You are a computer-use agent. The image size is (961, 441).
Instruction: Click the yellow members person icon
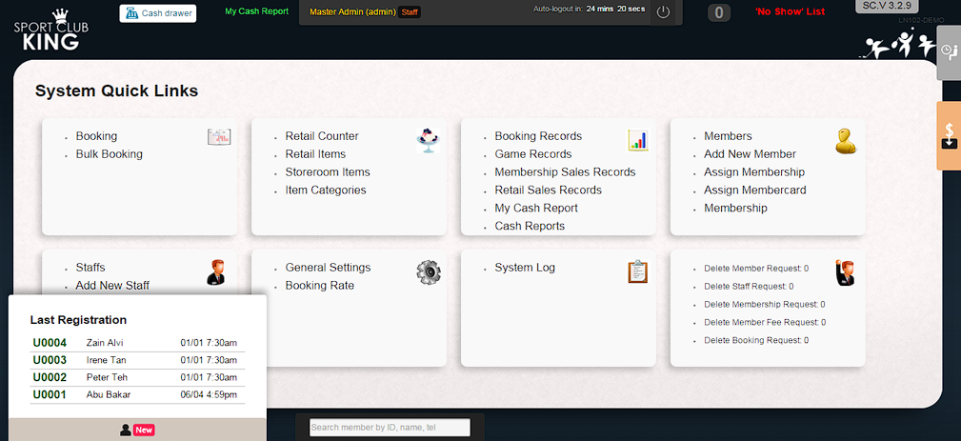(x=845, y=141)
